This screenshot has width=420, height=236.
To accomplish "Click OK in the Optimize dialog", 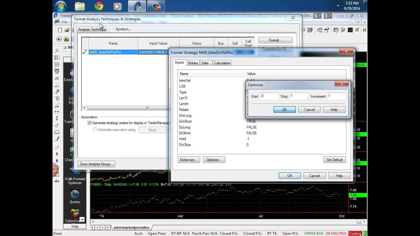I will click(x=284, y=110).
